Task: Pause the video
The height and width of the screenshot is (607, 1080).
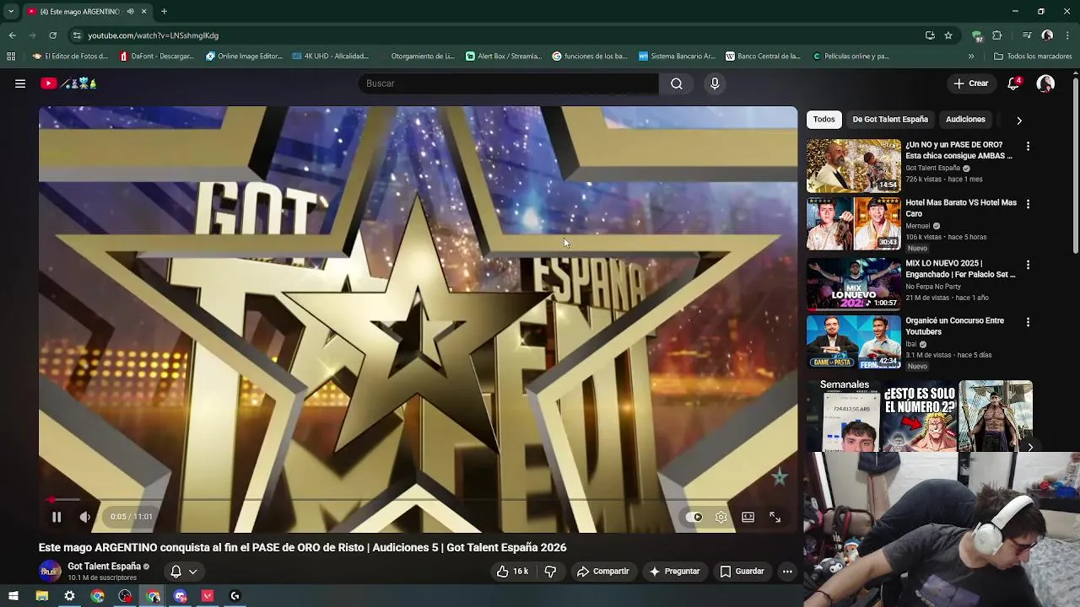Action: tap(57, 517)
